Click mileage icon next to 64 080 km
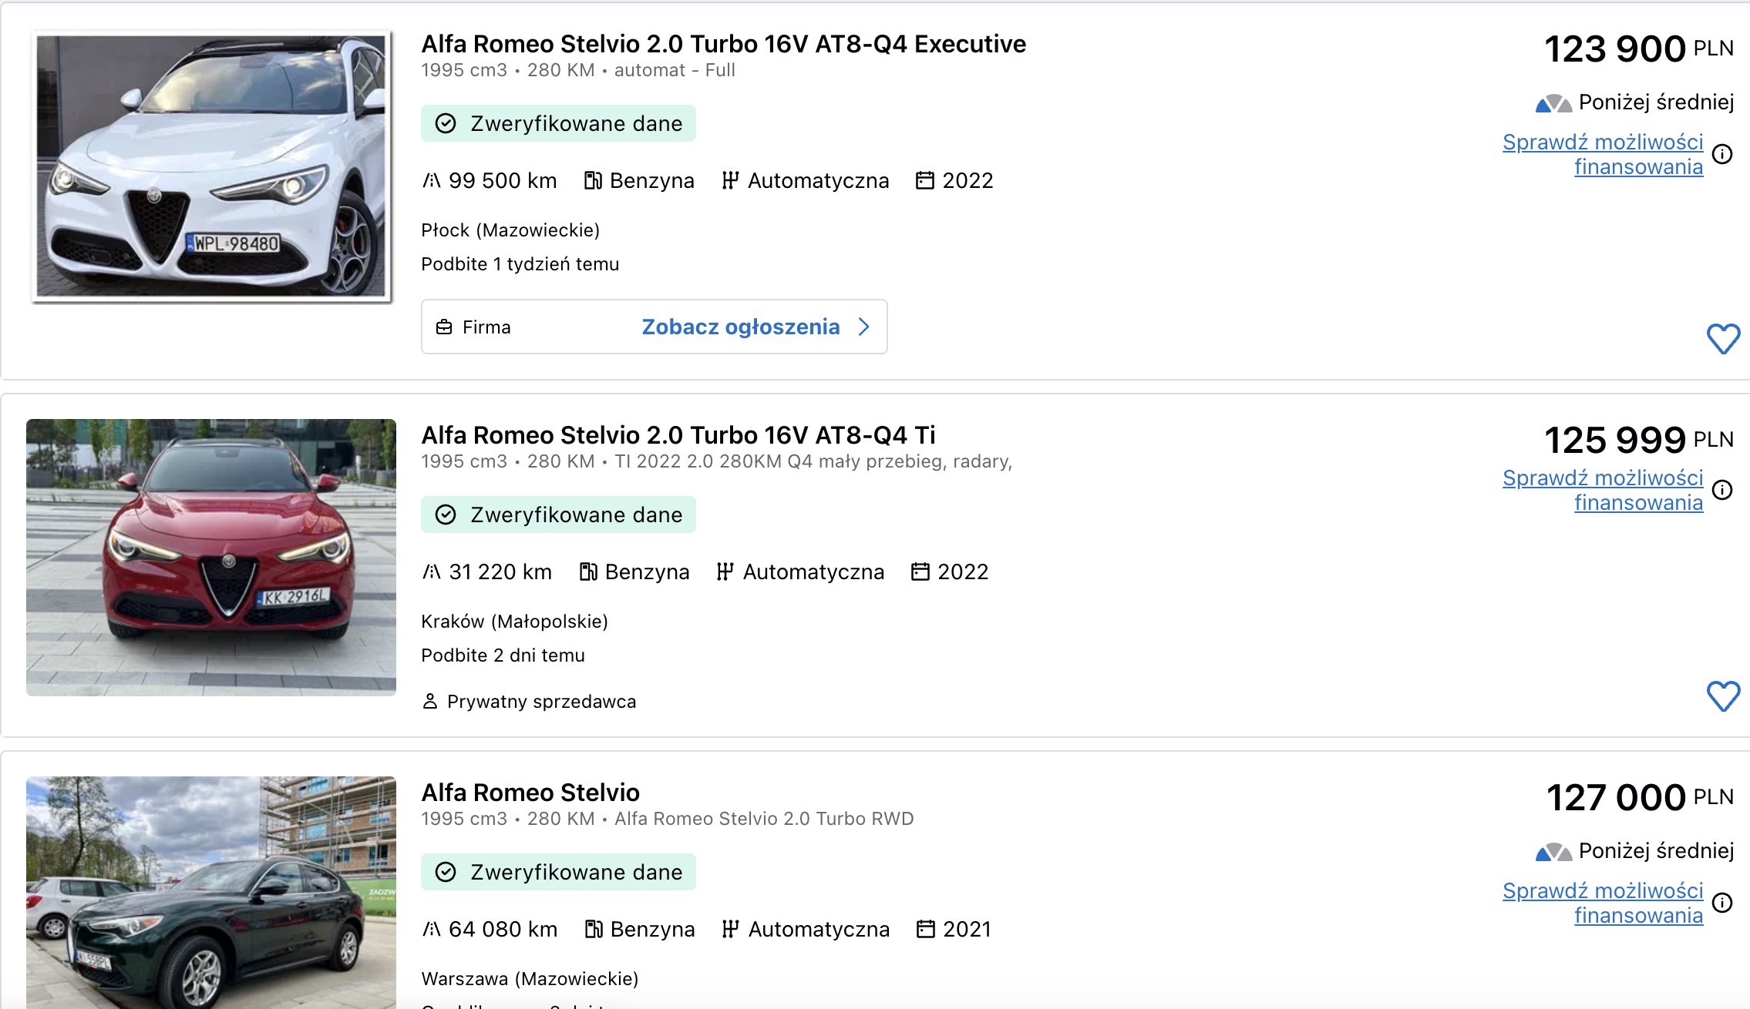1750x1009 pixels. click(432, 930)
